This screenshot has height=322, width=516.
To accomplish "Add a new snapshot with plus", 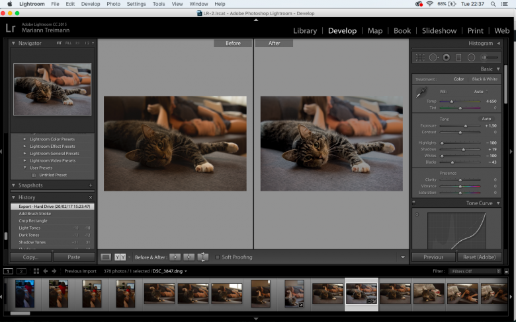I will [x=91, y=185].
